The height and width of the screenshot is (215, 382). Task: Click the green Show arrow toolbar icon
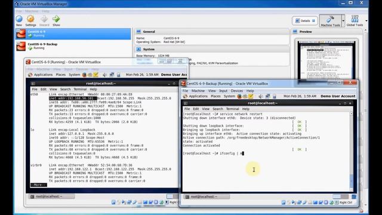(x=56, y=21)
